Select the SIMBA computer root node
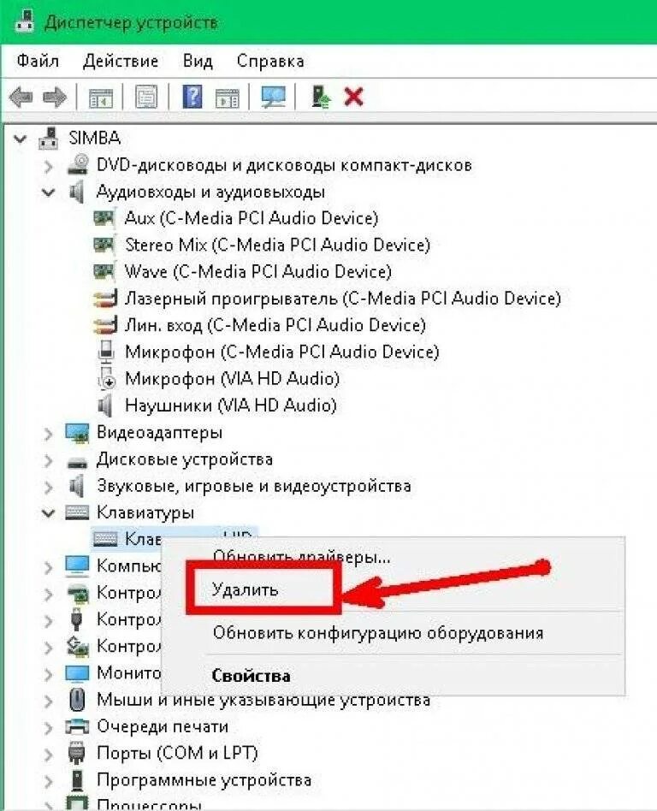This screenshot has width=657, height=811. point(95,138)
